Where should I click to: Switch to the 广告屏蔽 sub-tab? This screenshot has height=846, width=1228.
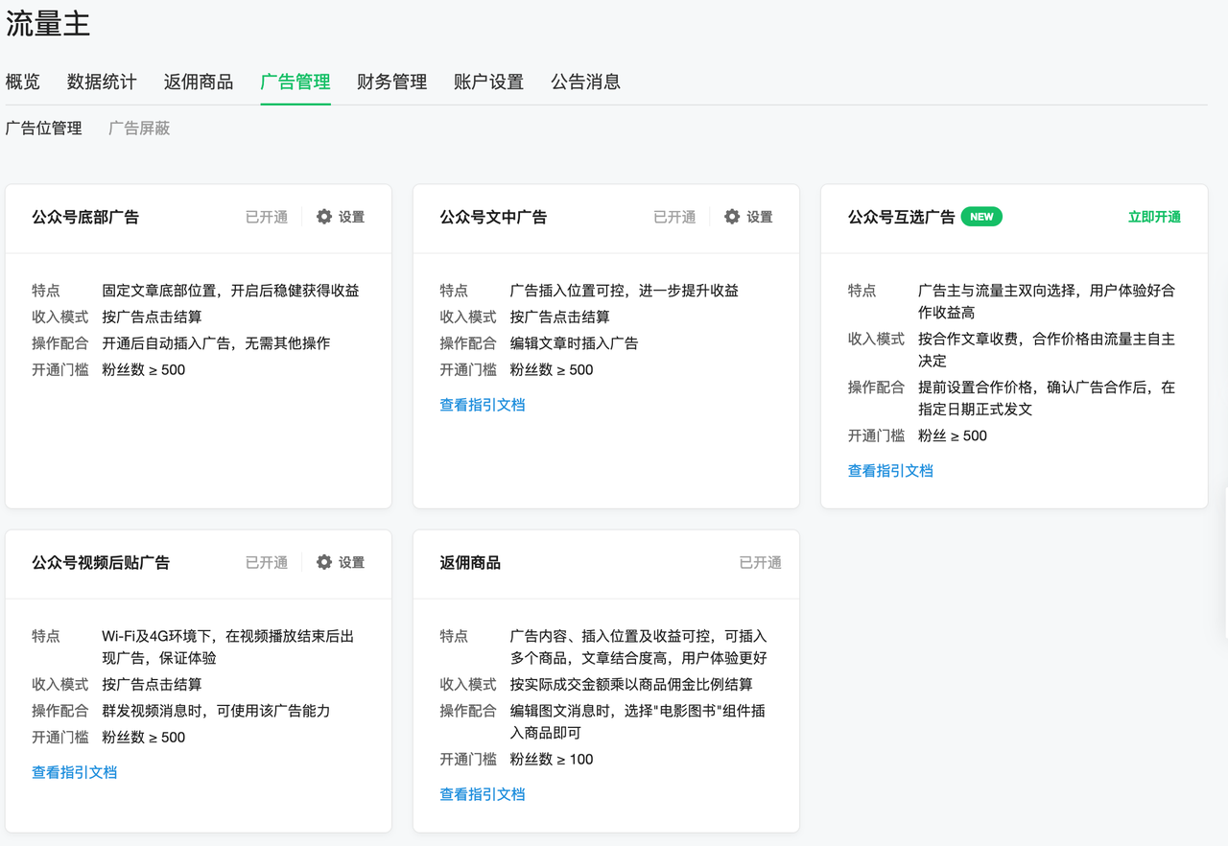139,128
